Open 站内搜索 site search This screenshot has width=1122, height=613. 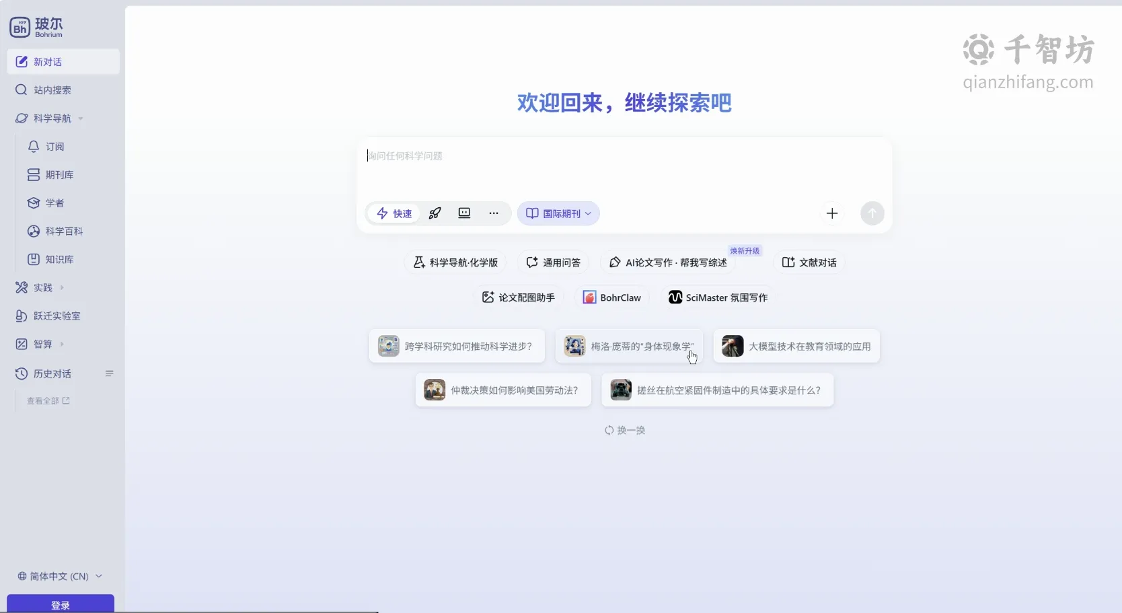[63, 90]
